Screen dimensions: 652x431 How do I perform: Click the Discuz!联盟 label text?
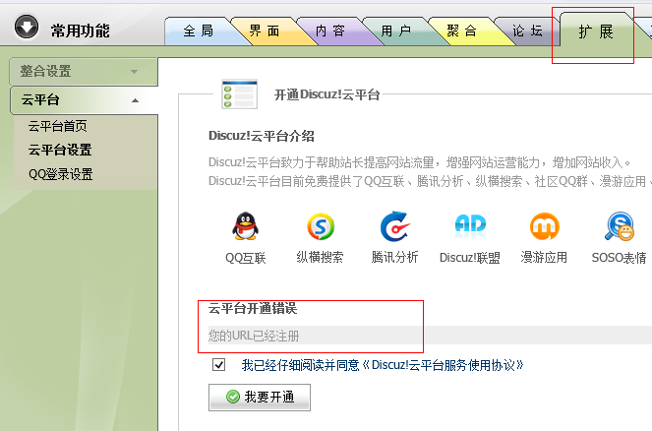(470, 258)
